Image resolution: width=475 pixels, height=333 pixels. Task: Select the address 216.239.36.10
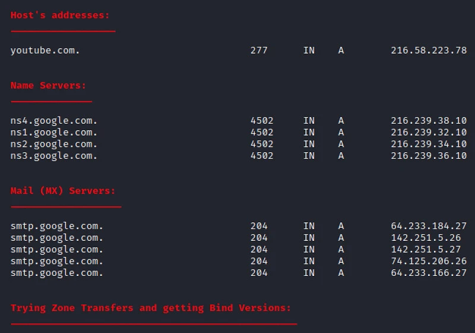coord(428,156)
